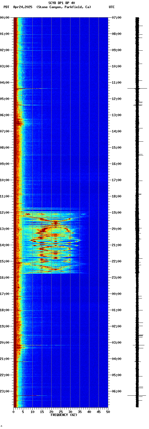Click the 04:00 PDT time label
Viewport: 149px width, 429px height.
(x=5, y=83)
